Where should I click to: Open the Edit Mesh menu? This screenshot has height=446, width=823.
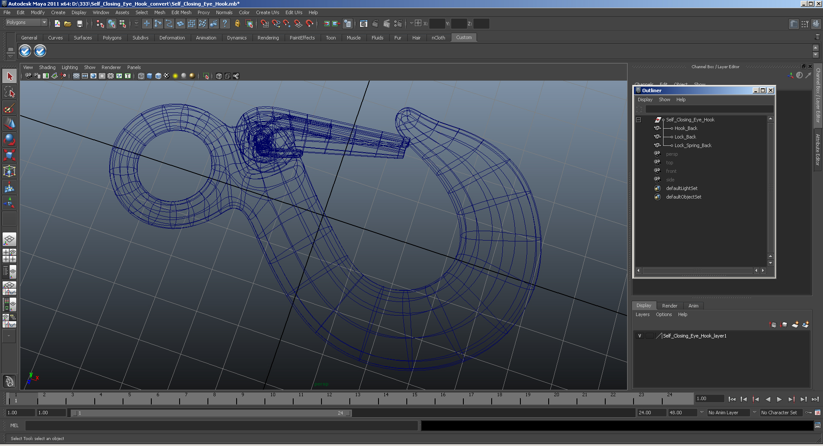click(181, 12)
